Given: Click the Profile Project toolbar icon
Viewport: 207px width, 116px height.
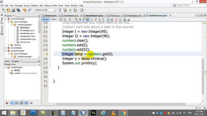Looking at the screenshot, I should (x=82, y=10).
